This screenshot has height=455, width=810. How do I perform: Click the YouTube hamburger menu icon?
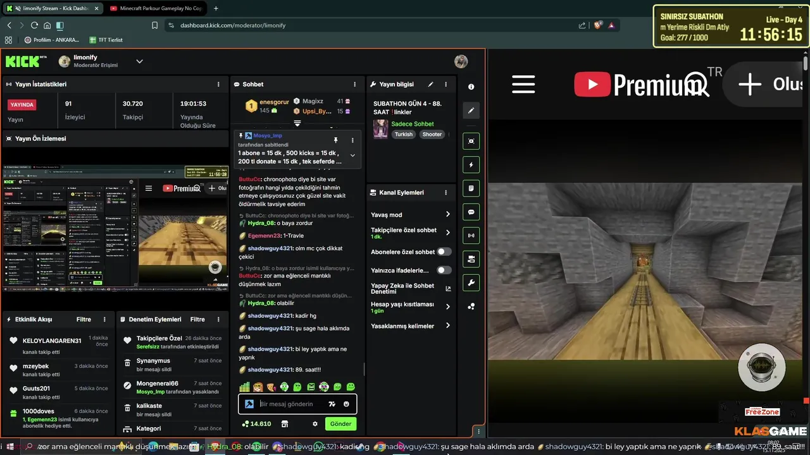tap(523, 84)
